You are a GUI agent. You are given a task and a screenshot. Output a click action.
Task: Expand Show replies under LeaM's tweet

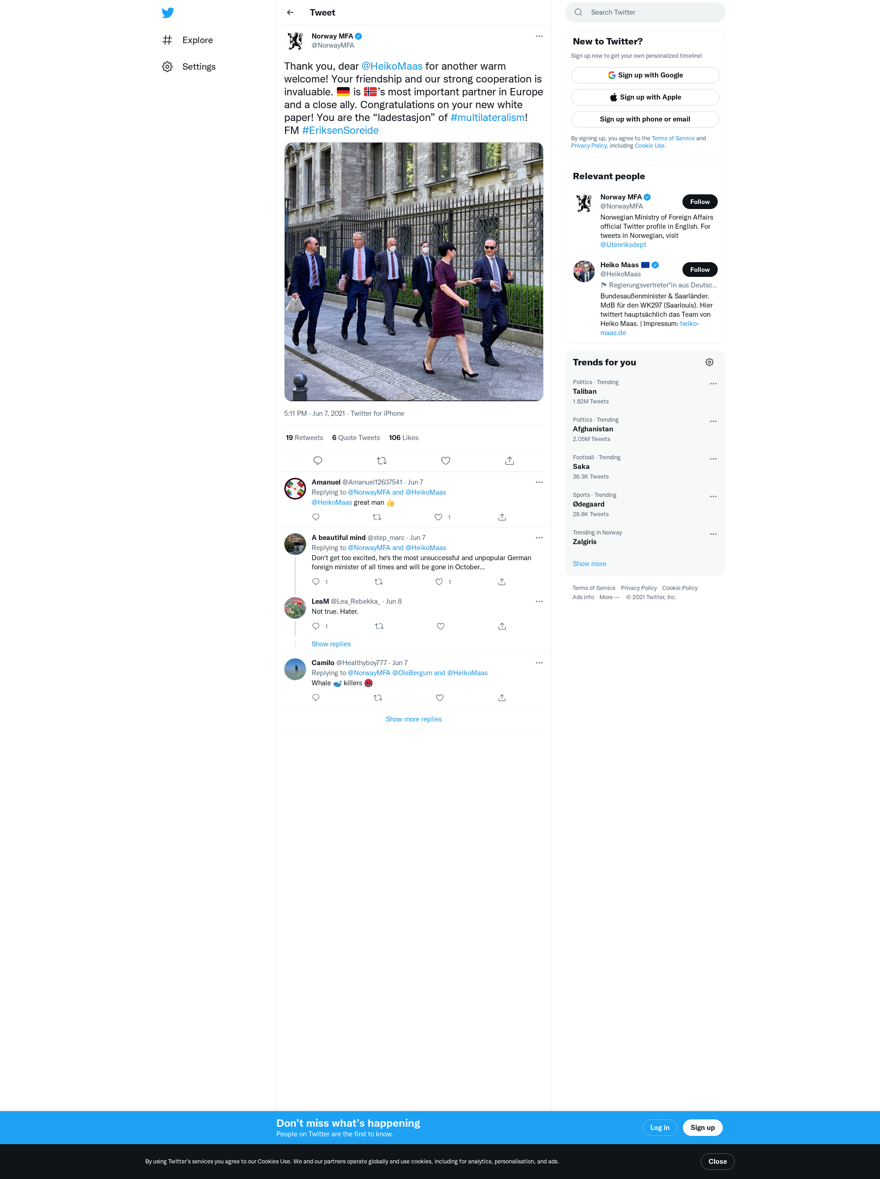[x=331, y=644]
